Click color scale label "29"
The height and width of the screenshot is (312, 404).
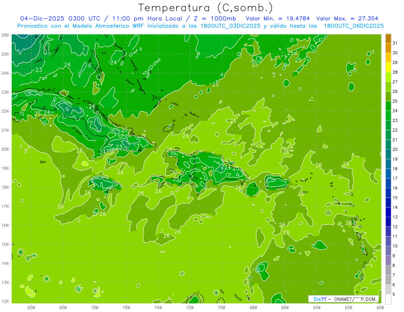(x=395, y=63)
